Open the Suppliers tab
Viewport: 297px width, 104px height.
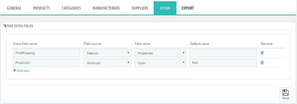140,8
